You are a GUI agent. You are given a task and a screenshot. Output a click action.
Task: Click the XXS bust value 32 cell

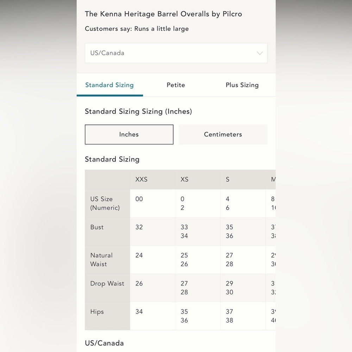tap(139, 227)
